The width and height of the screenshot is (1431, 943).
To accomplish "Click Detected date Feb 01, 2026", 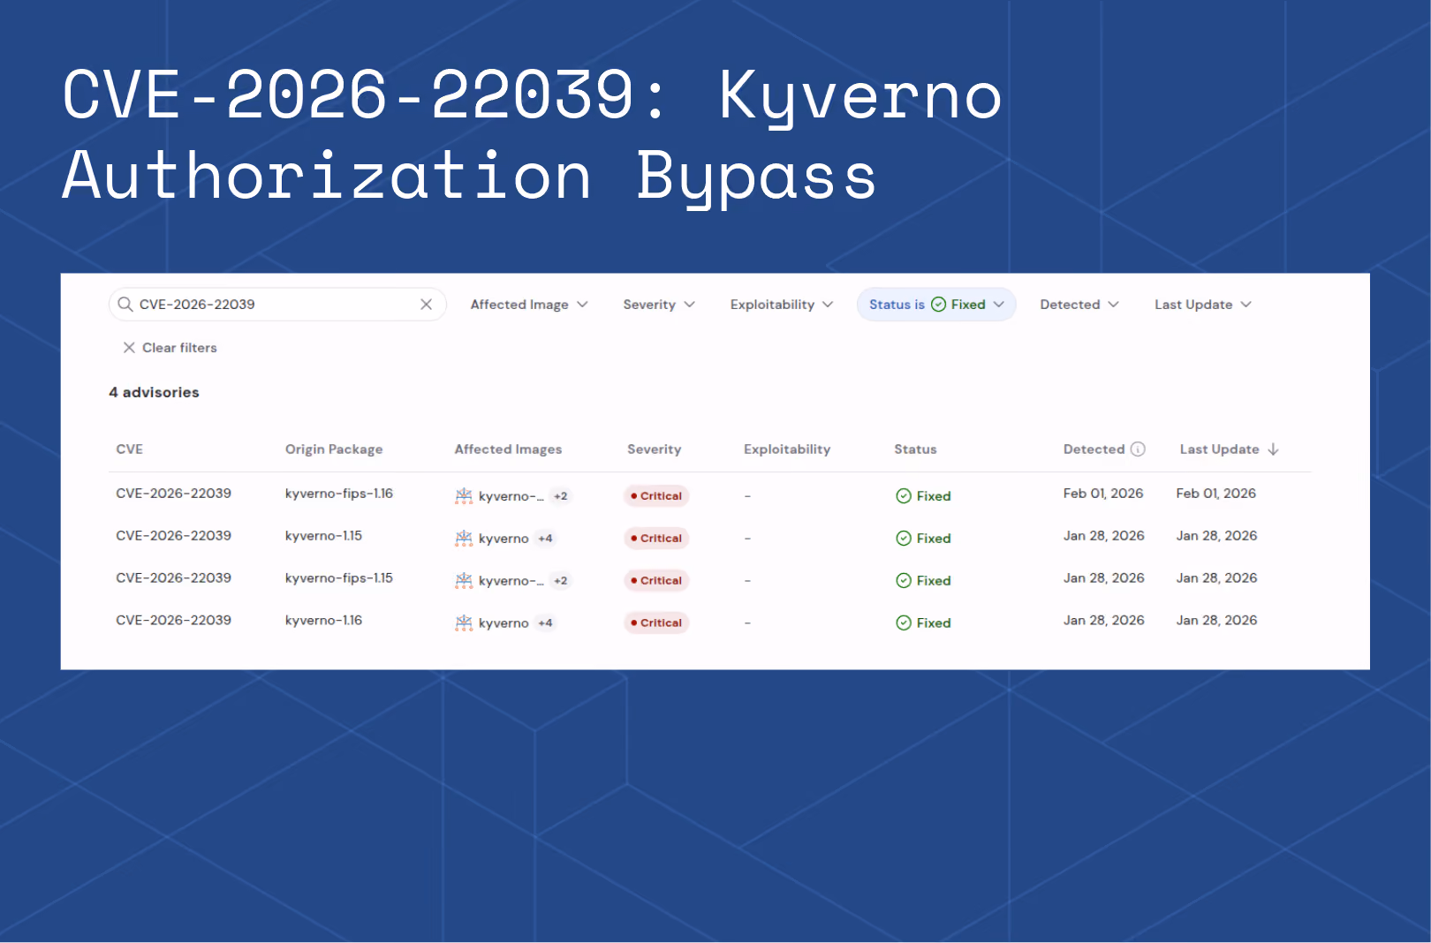I will [1103, 494].
